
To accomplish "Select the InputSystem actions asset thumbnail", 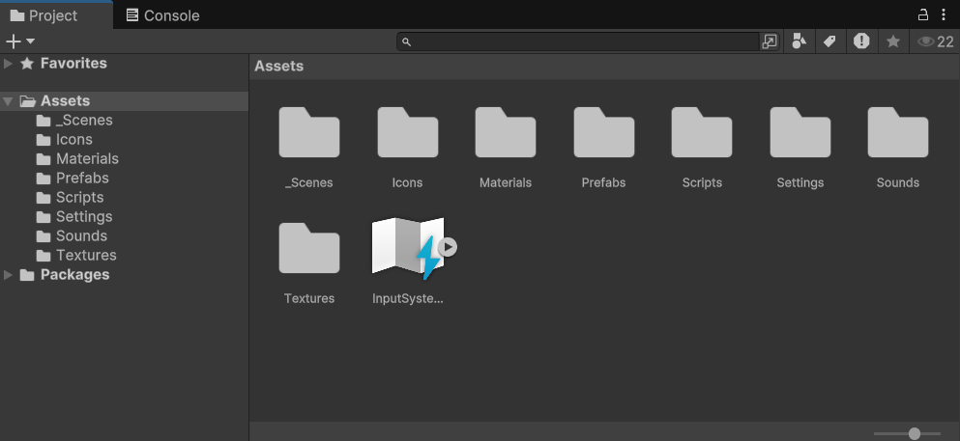I will (408, 248).
